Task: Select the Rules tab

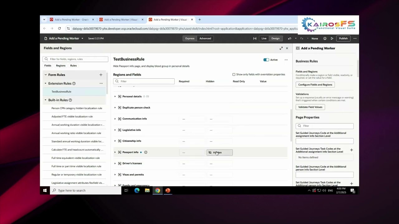Action: tap(73, 66)
